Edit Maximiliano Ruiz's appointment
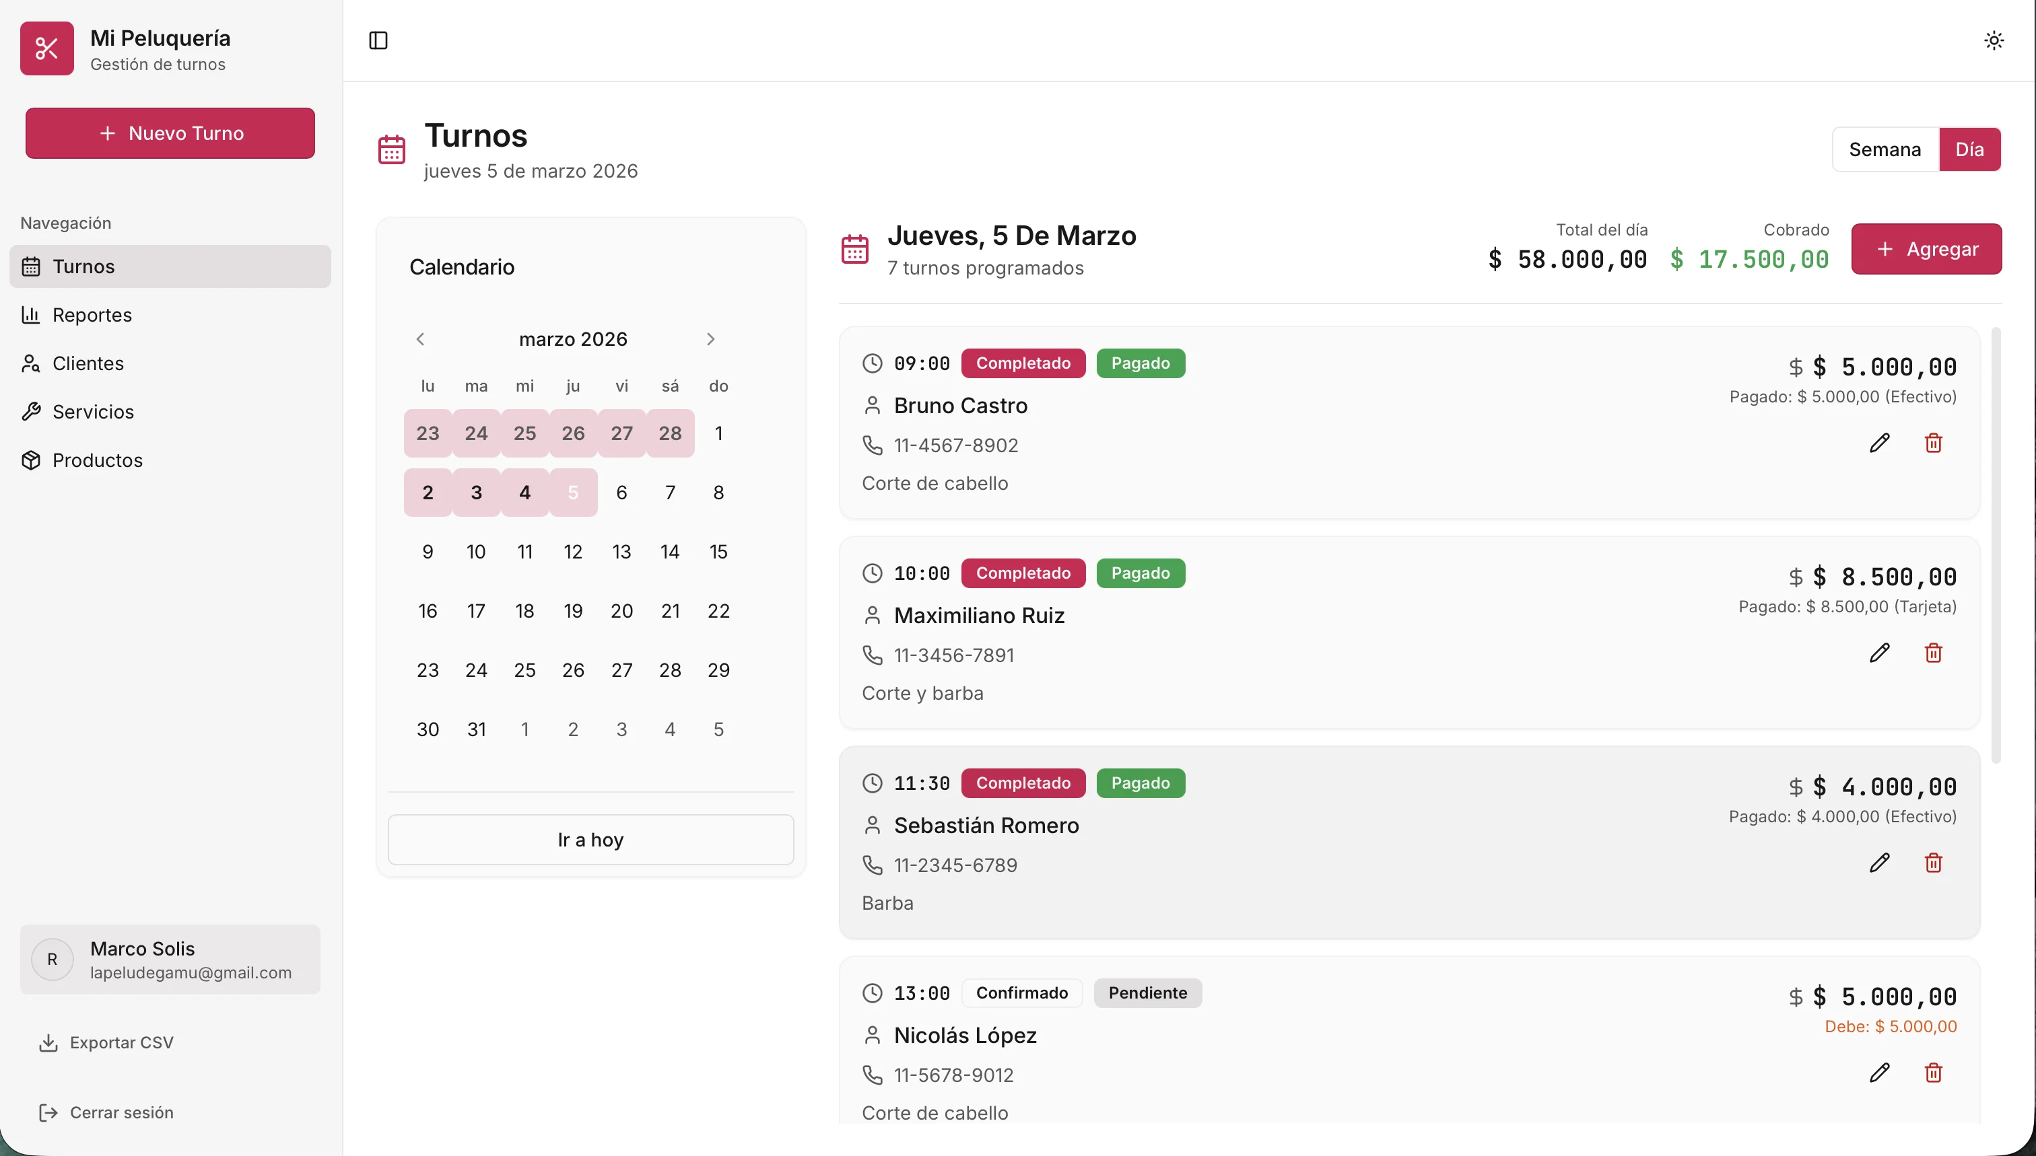 point(1878,653)
